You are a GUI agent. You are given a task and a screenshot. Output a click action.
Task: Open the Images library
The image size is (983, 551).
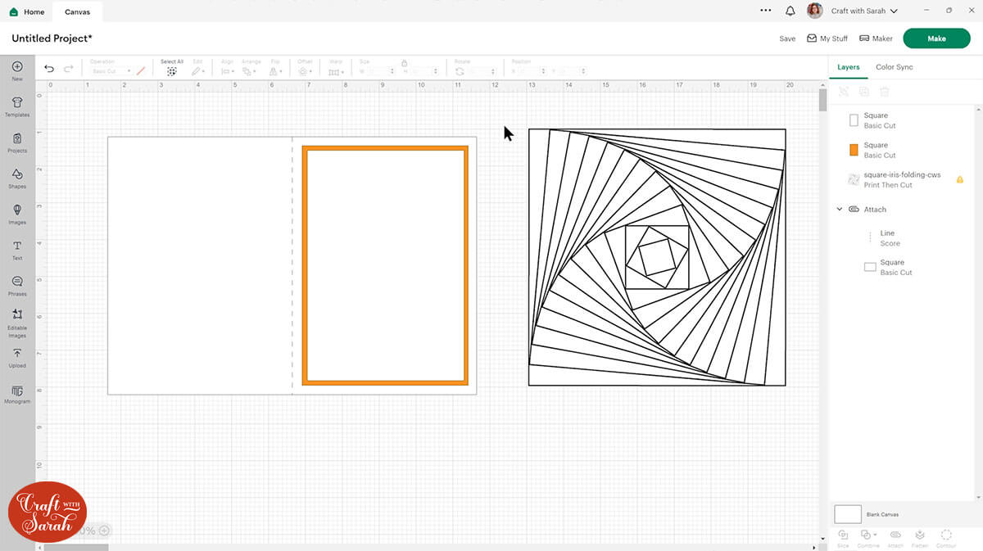click(17, 213)
